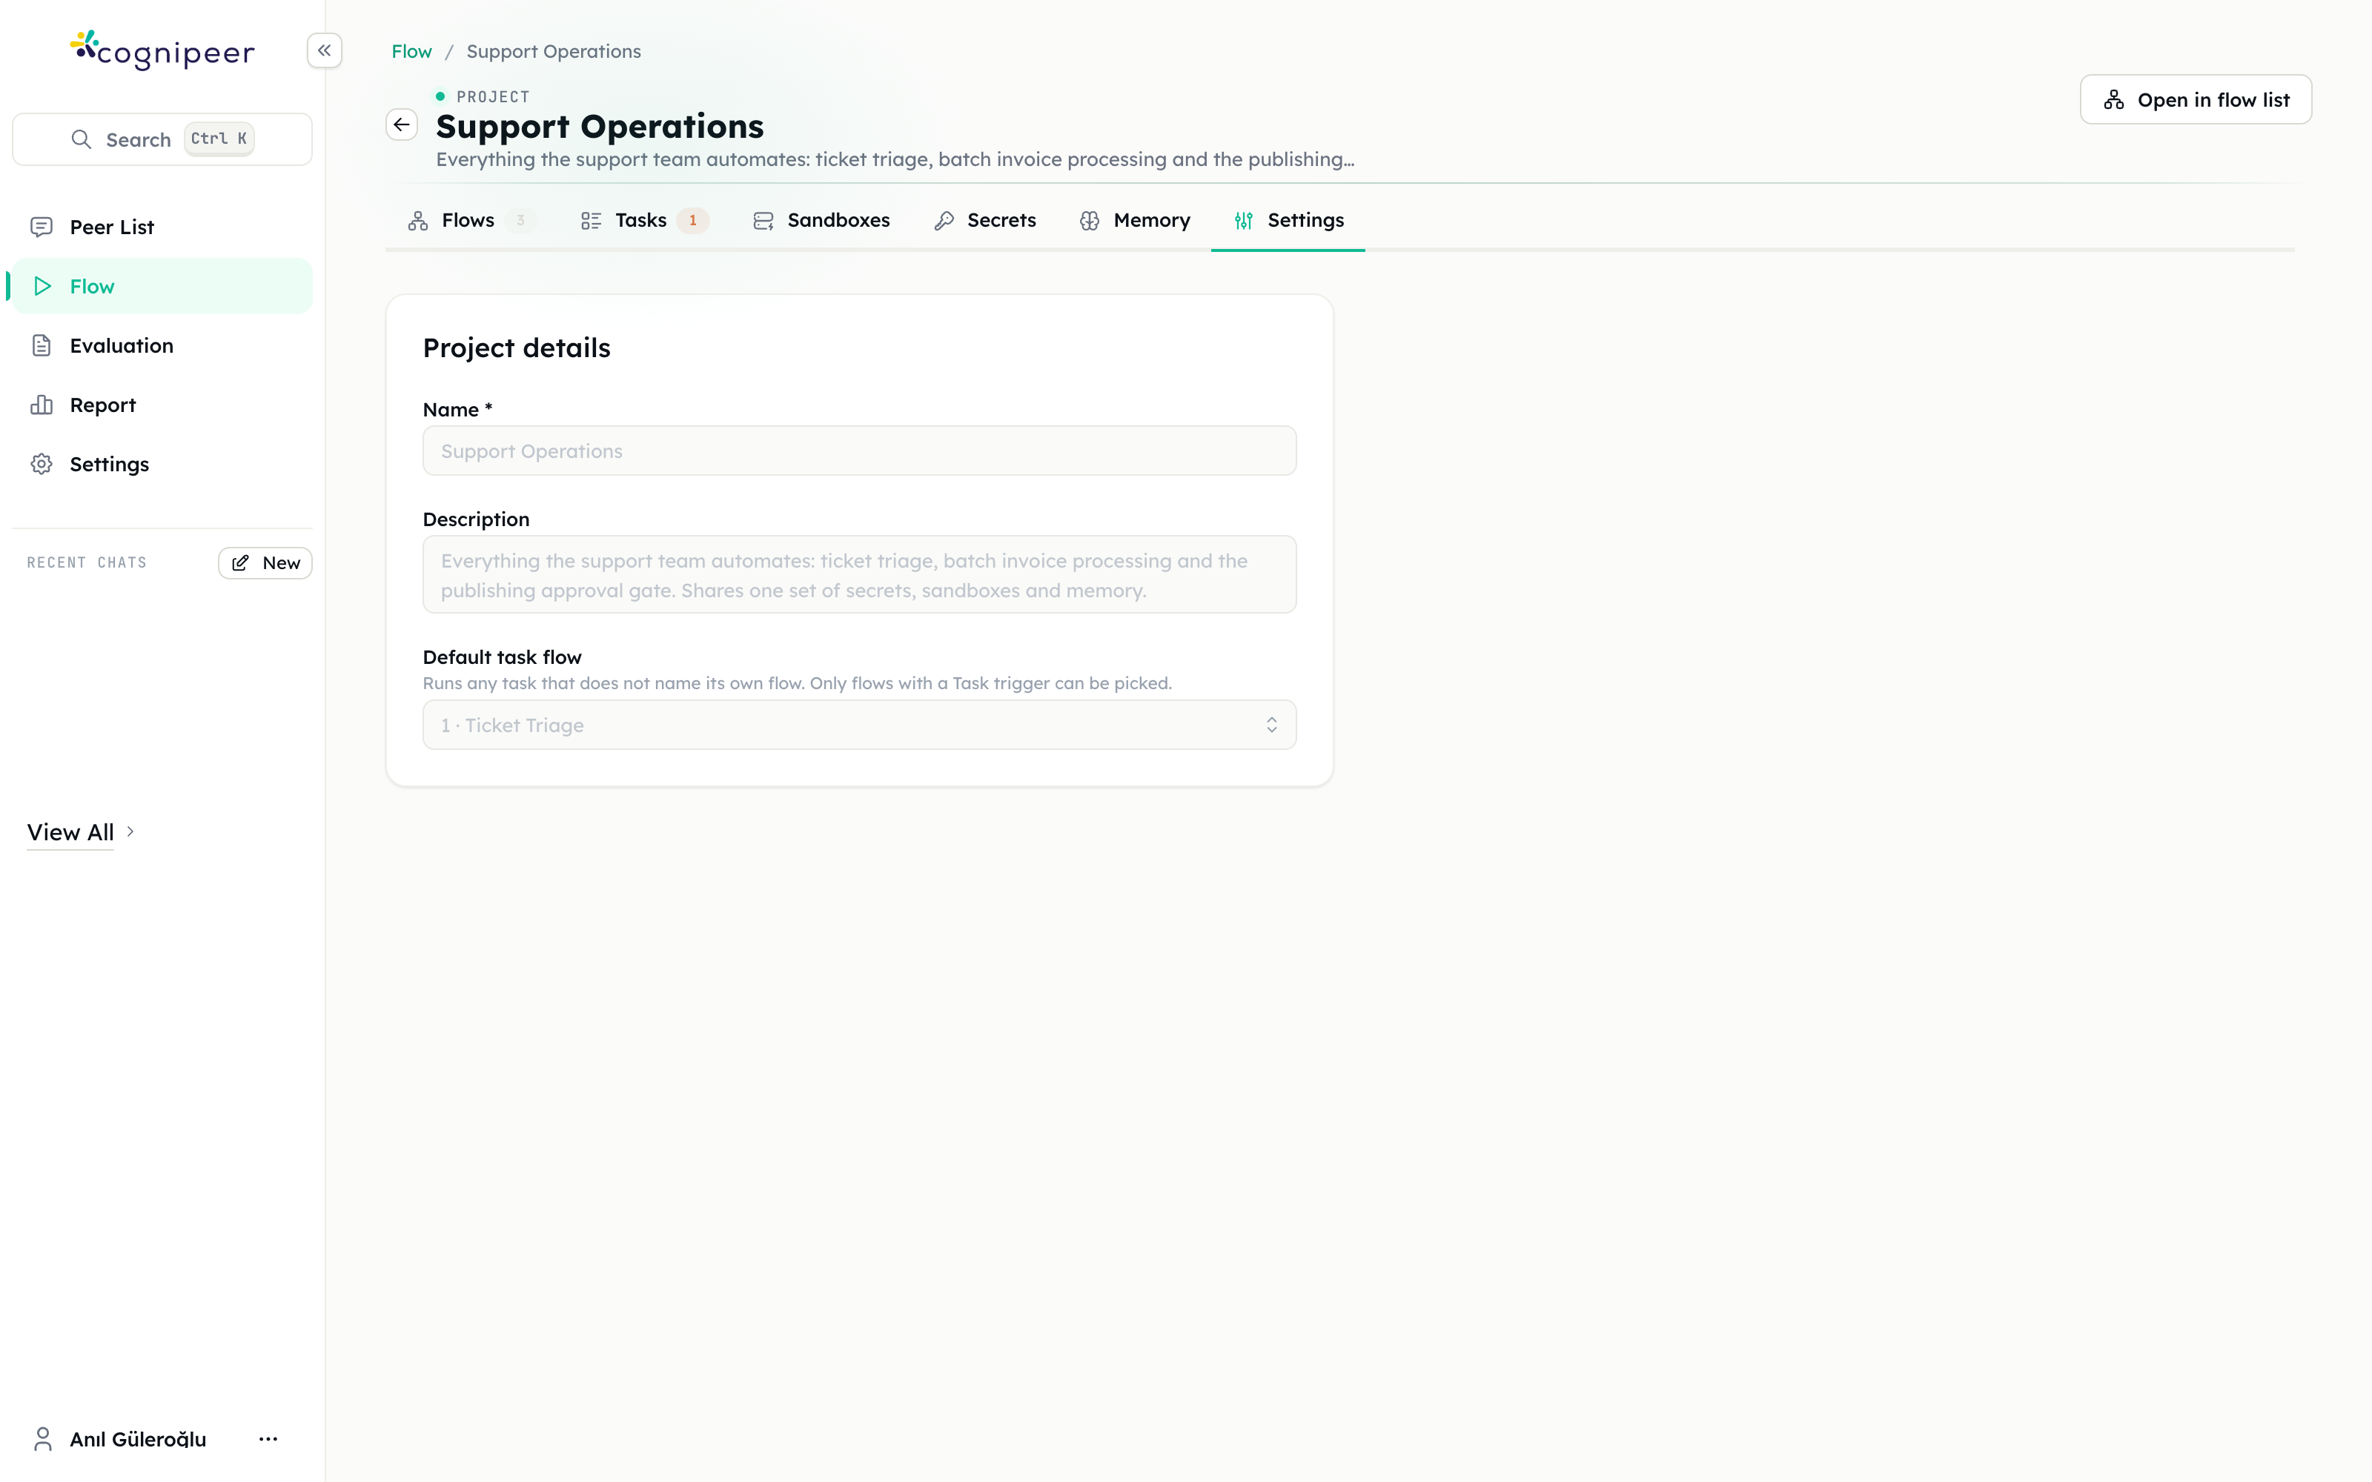Click the chevron next to View All
2372x1482 pixels.
tap(130, 832)
